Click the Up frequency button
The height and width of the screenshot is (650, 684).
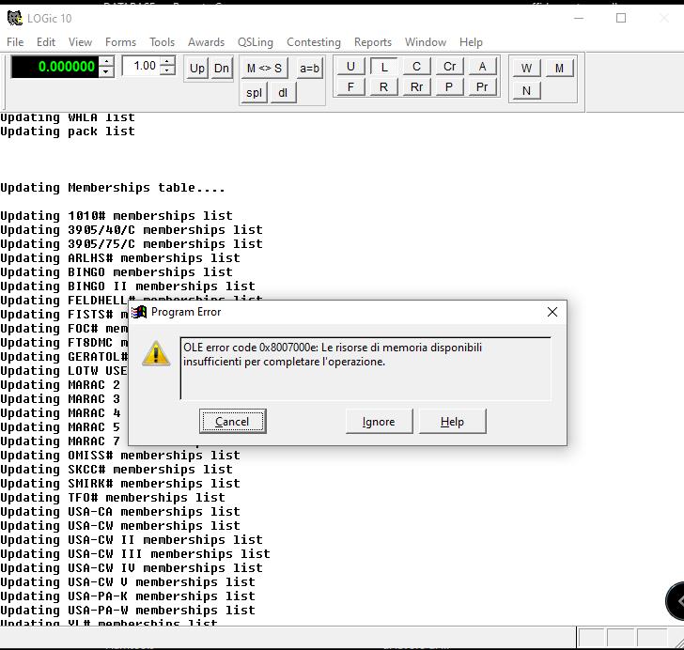coord(197,68)
